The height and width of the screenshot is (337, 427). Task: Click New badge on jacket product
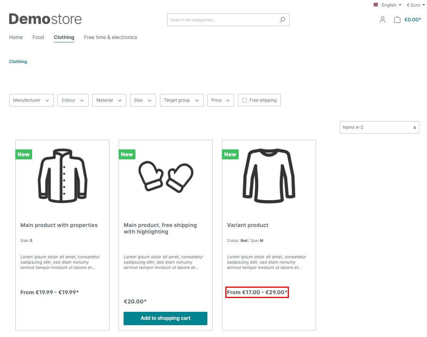24,154
